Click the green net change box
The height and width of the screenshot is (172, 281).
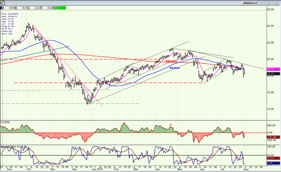click(x=61, y=8)
